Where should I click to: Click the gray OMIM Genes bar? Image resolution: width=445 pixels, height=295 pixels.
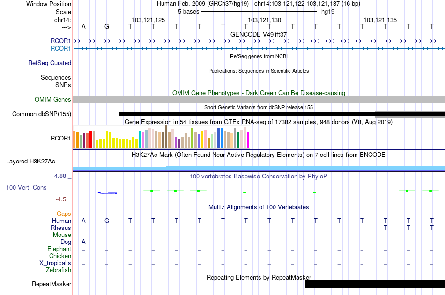(x=259, y=99)
